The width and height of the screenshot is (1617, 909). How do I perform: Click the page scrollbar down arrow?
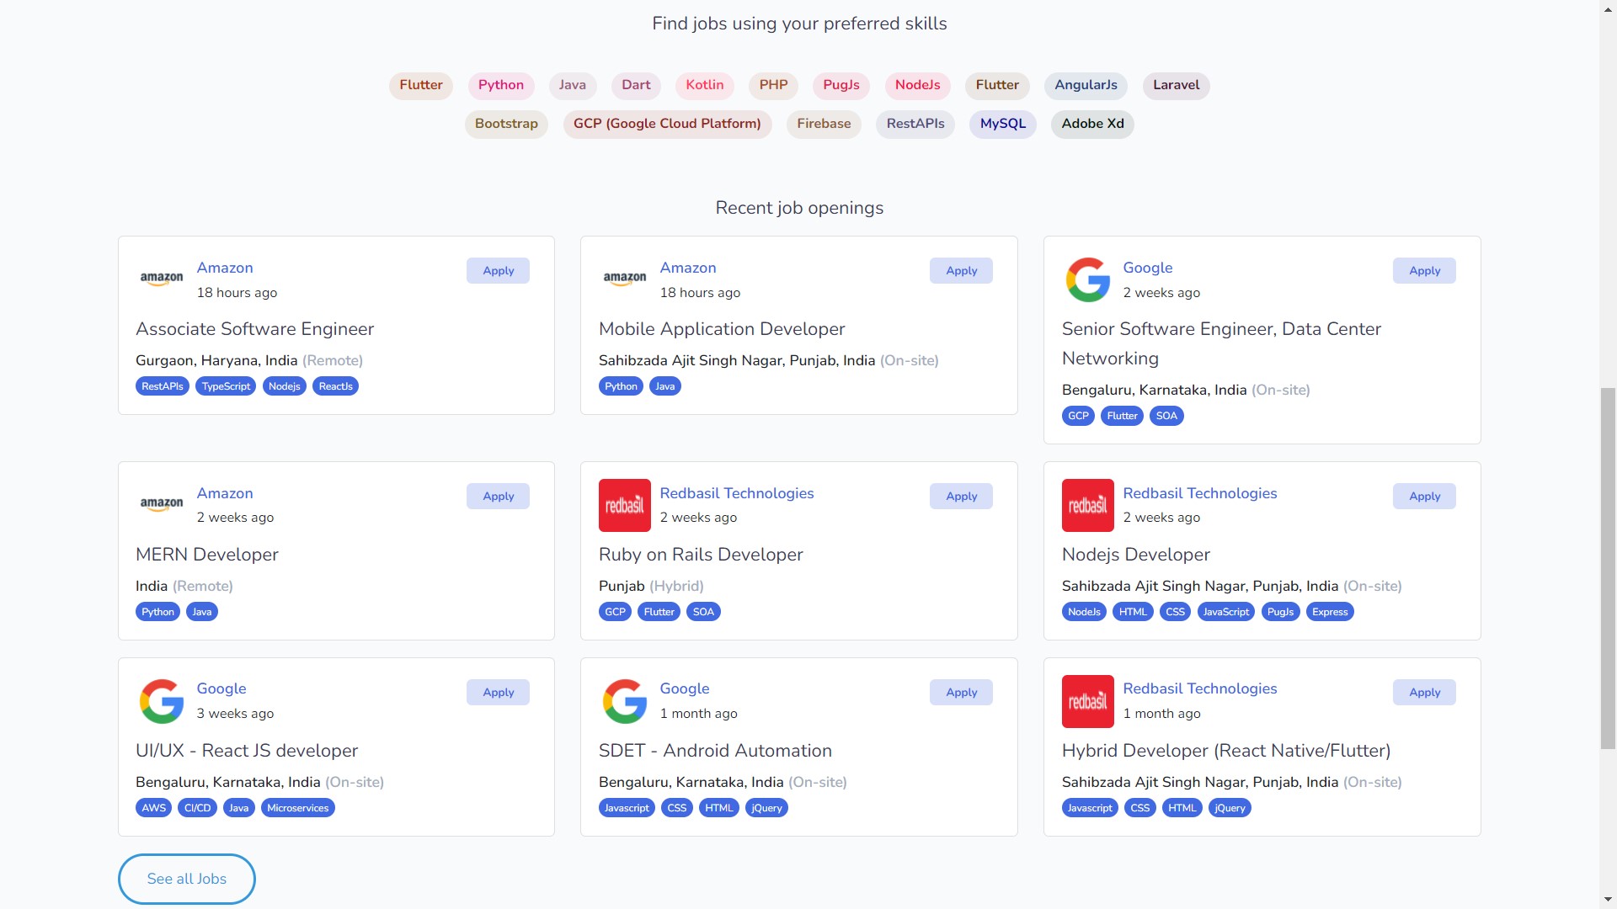click(x=1608, y=900)
